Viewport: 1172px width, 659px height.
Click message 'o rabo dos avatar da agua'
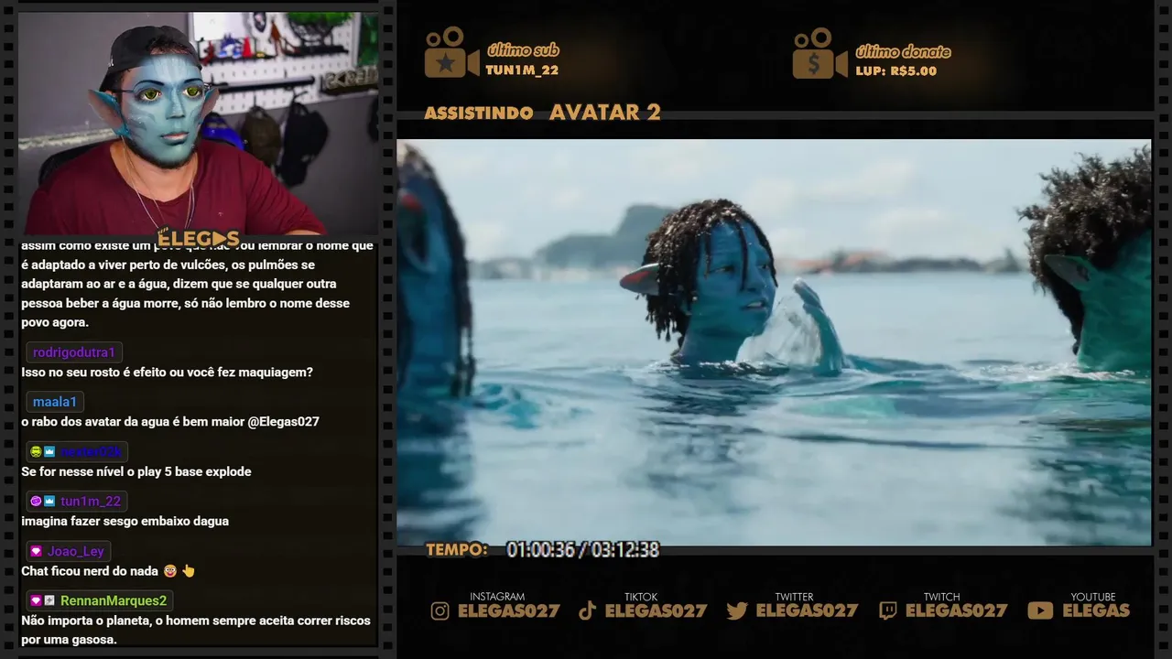click(x=170, y=422)
